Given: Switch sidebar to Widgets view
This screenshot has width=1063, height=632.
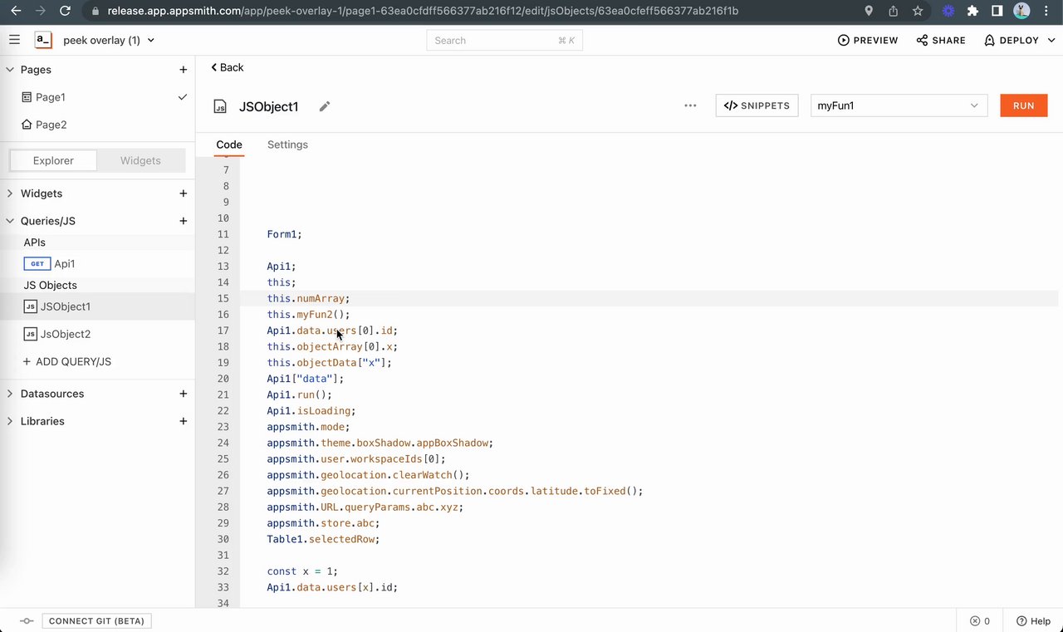Looking at the screenshot, I should [x=140, y=160].
